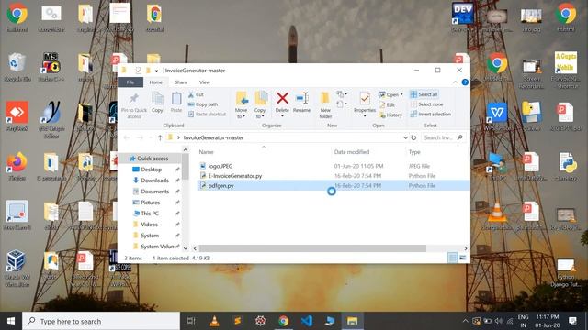Open Task View on taskbar
The image size is (588, 330).
(191, 321)
